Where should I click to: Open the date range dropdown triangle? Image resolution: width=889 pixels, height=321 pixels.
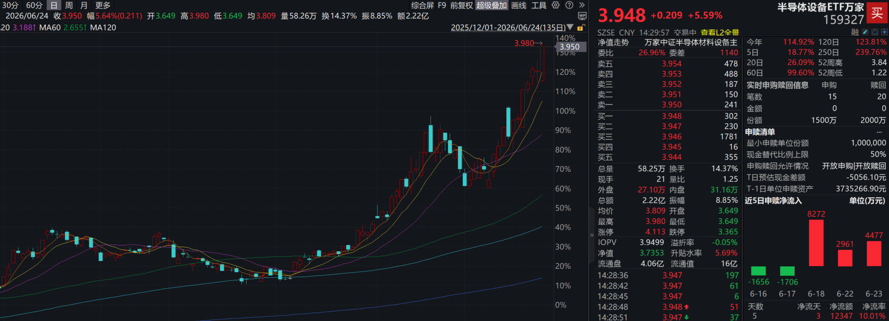tap(570, 27)
